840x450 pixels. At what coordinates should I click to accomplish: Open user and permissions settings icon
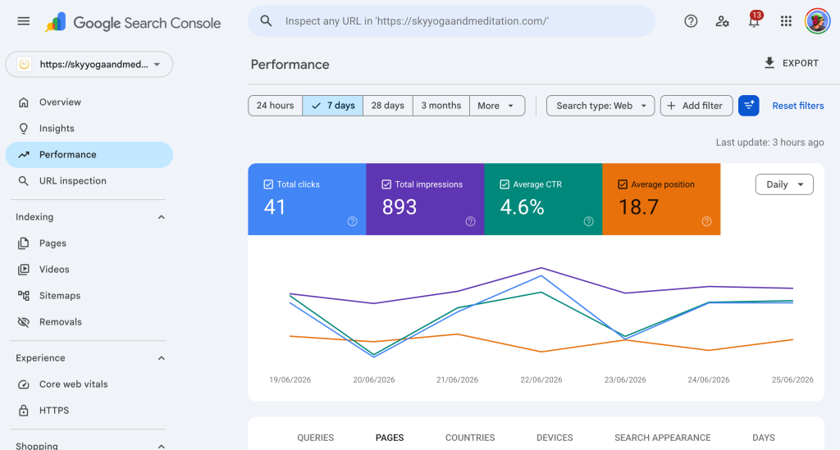coord(722,20)
